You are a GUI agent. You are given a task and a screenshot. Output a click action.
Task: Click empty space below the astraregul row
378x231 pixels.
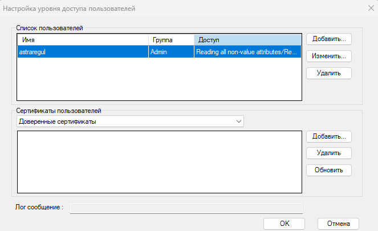159,79
